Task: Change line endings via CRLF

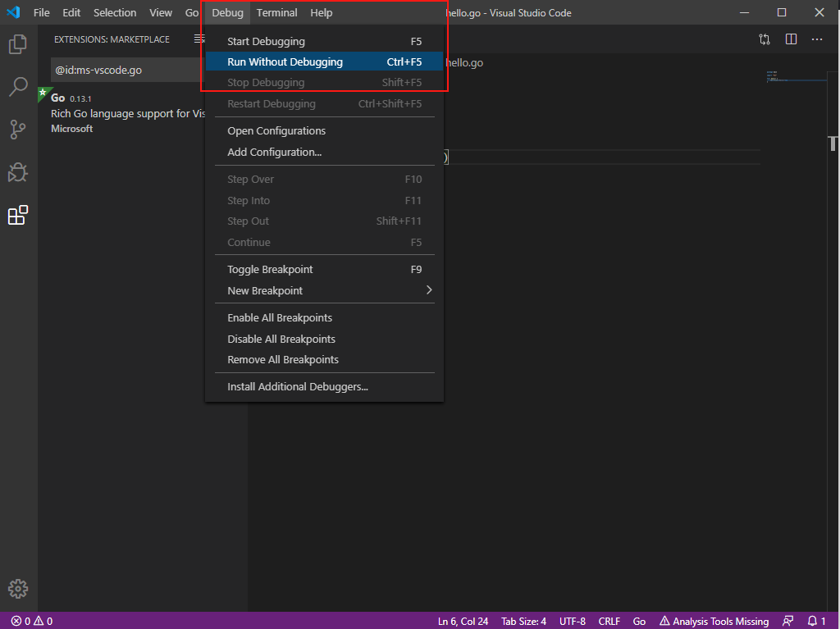Action: (609, 621)
